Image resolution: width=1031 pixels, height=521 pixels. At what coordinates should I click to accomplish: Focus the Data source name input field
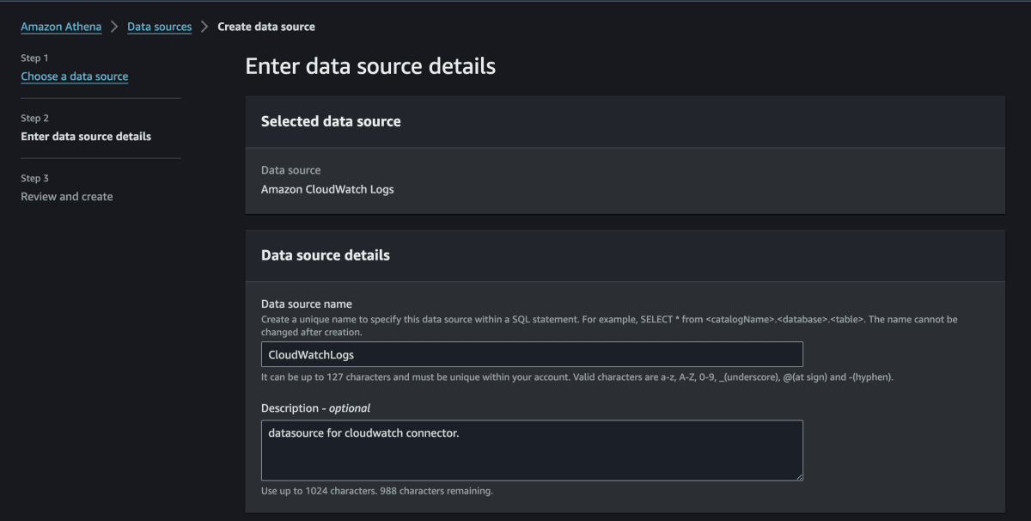click(x=532, y=354)
